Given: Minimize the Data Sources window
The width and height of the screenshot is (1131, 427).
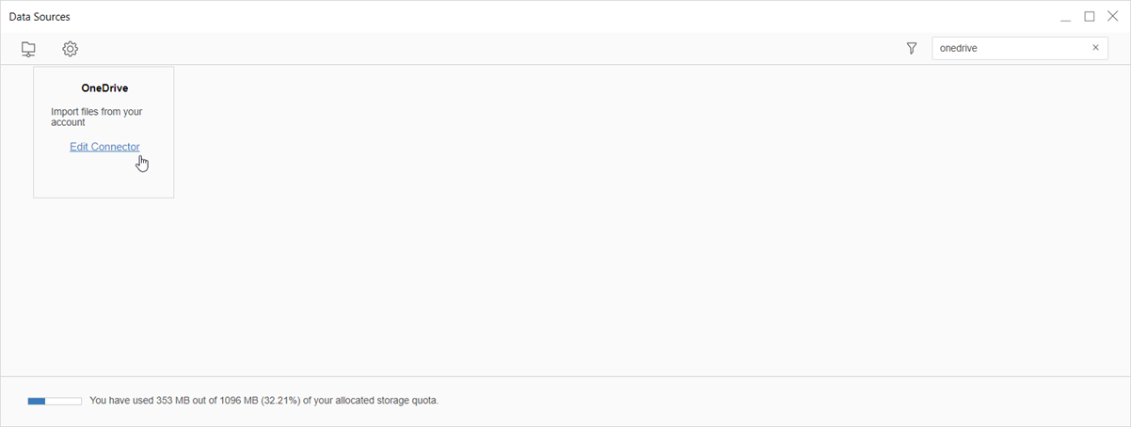Looking at the screenshot, I should (1065, 17).
